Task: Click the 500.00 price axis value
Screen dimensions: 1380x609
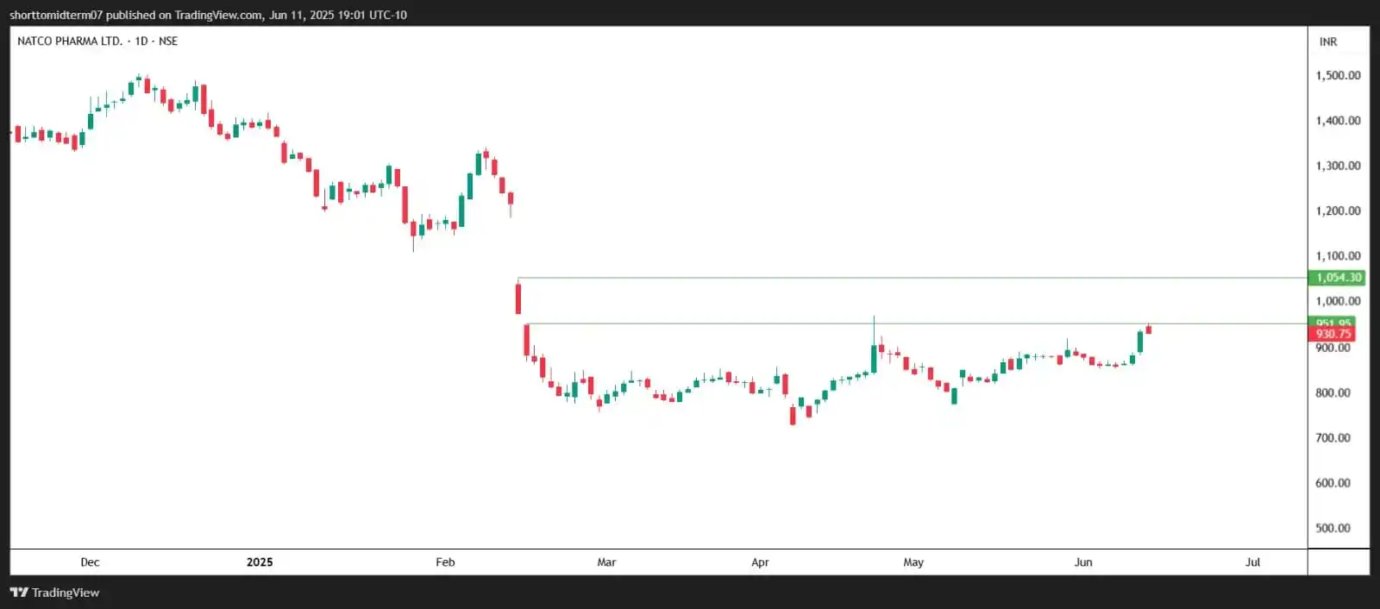Action: coord(1333,528)
